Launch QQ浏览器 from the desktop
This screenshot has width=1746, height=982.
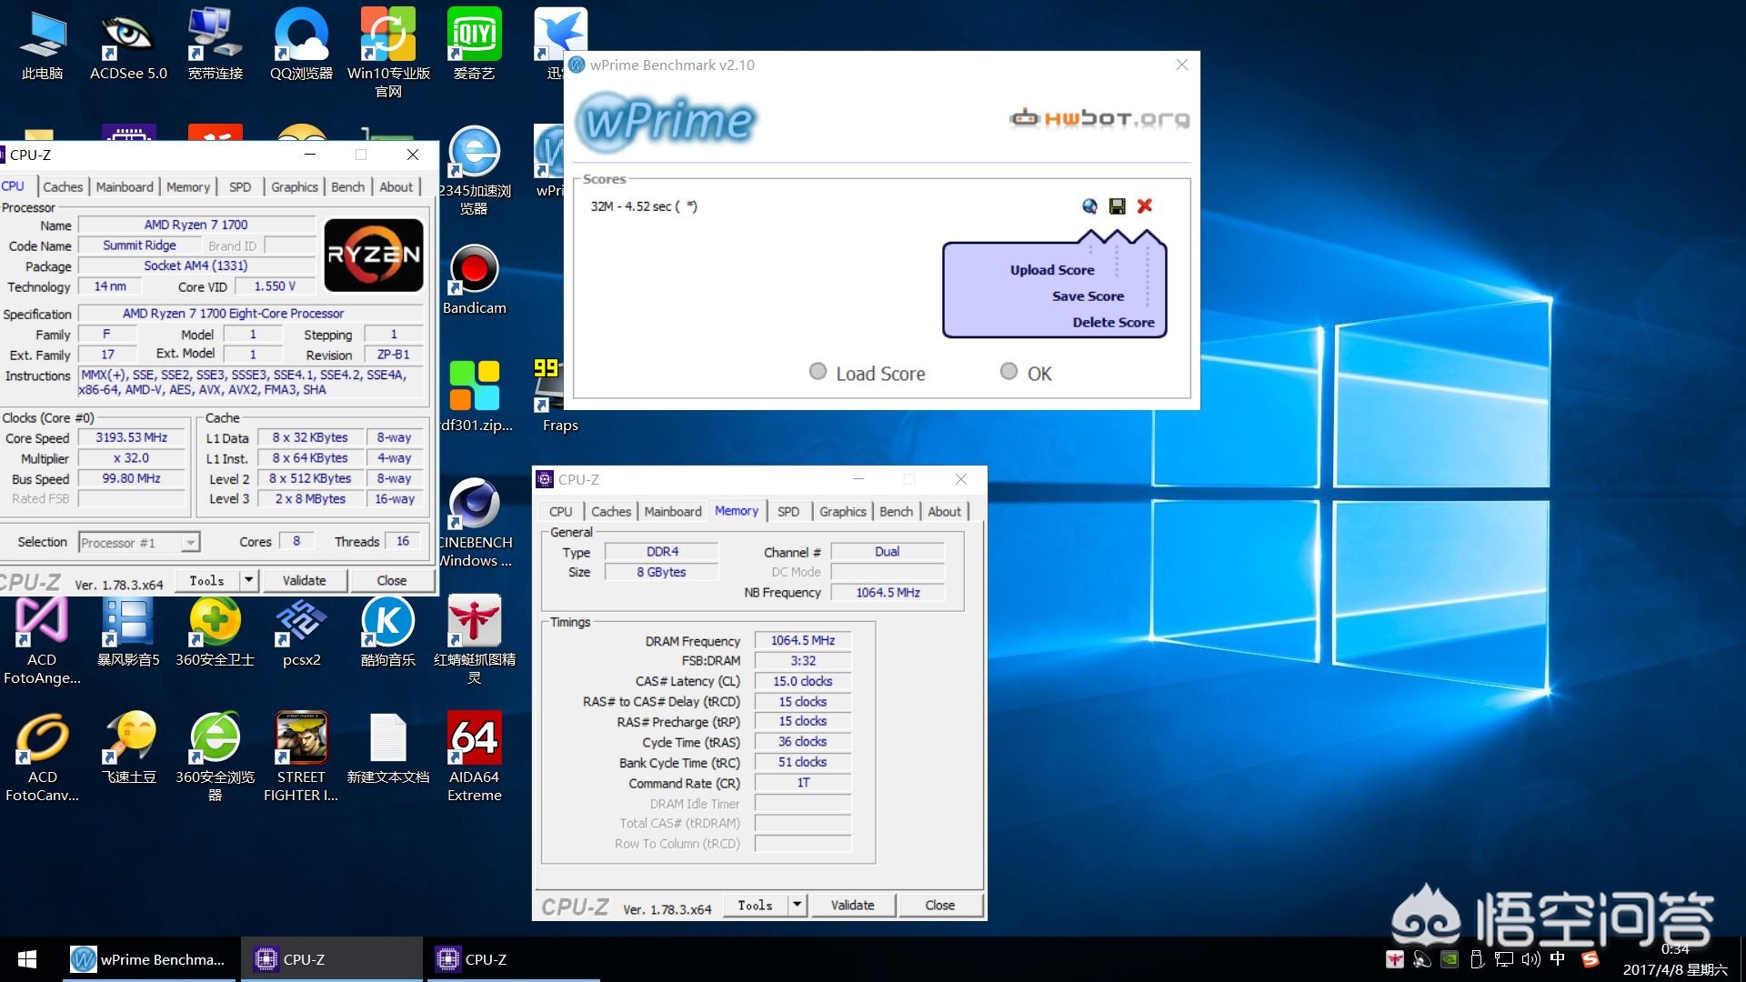pyautogui.click(x=301, y=44)
